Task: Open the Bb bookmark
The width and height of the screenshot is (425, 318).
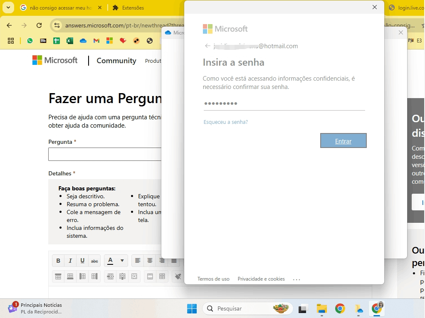Action: tap(43, 41)
